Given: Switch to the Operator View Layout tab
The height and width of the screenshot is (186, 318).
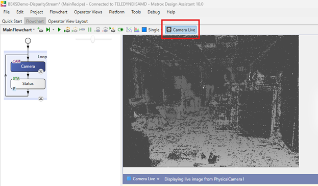Looking at the screenshot, I should pos(68,21).
